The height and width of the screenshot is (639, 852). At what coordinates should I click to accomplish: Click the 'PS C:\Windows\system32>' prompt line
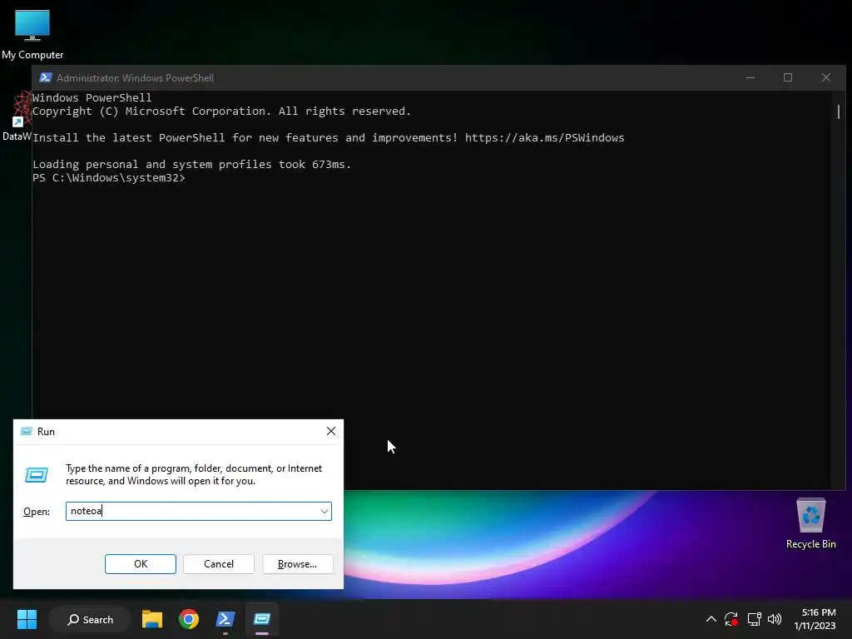click(x=109, y=178)
